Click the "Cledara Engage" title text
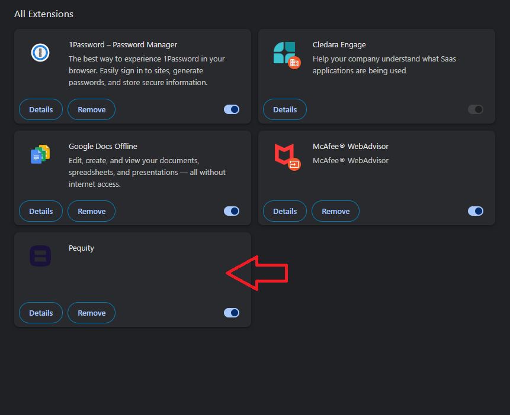 [339, 45]
